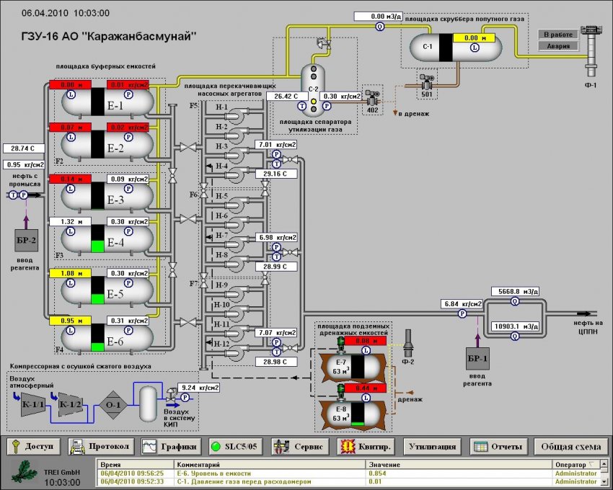Select pump Н-4 icon
Image resolution: width=613 pixels, height=490 pixels.
tap(234, 174)
